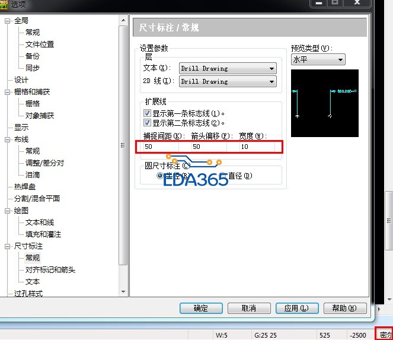
Task: Click the 宽度(W) input field
Action: pyautogui.click(x=257, y=147)
